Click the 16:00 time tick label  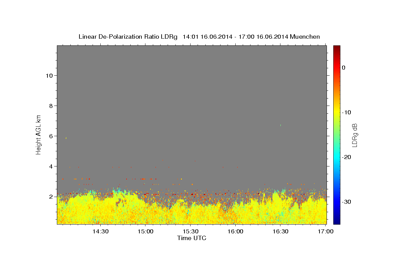[x=235, y=231]
